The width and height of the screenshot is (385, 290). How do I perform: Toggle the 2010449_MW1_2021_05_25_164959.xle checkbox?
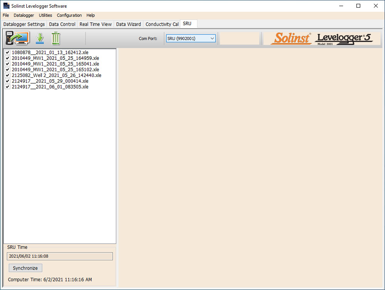click(7, 58)
